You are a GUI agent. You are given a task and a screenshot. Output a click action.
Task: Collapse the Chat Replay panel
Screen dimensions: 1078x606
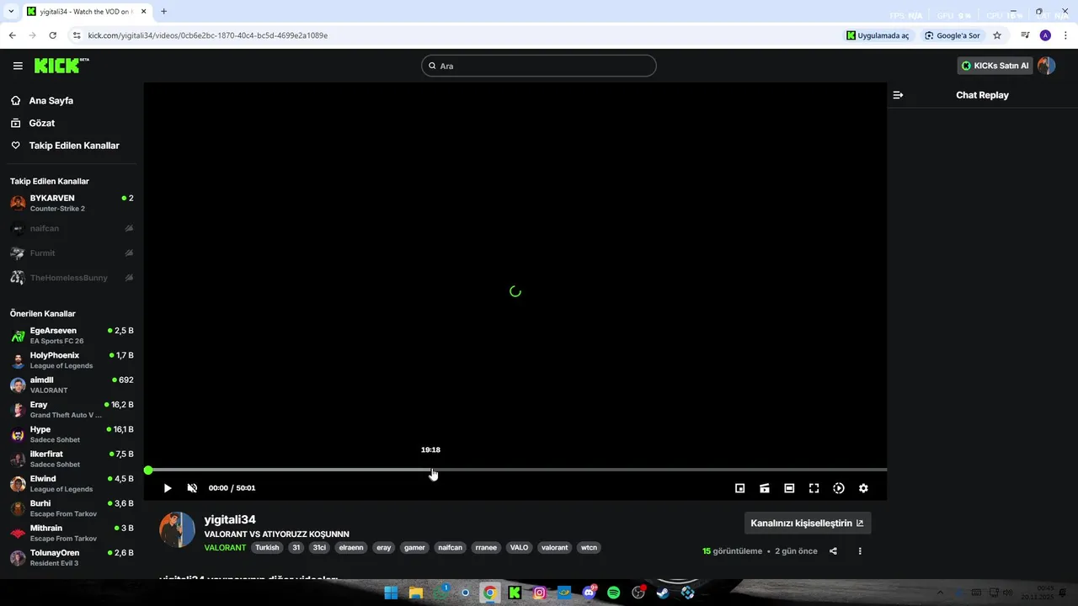point(898,95)
